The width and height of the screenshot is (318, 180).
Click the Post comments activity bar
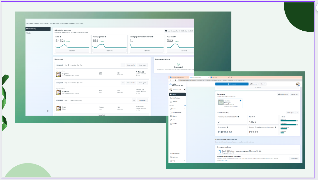tap(284, 129)
